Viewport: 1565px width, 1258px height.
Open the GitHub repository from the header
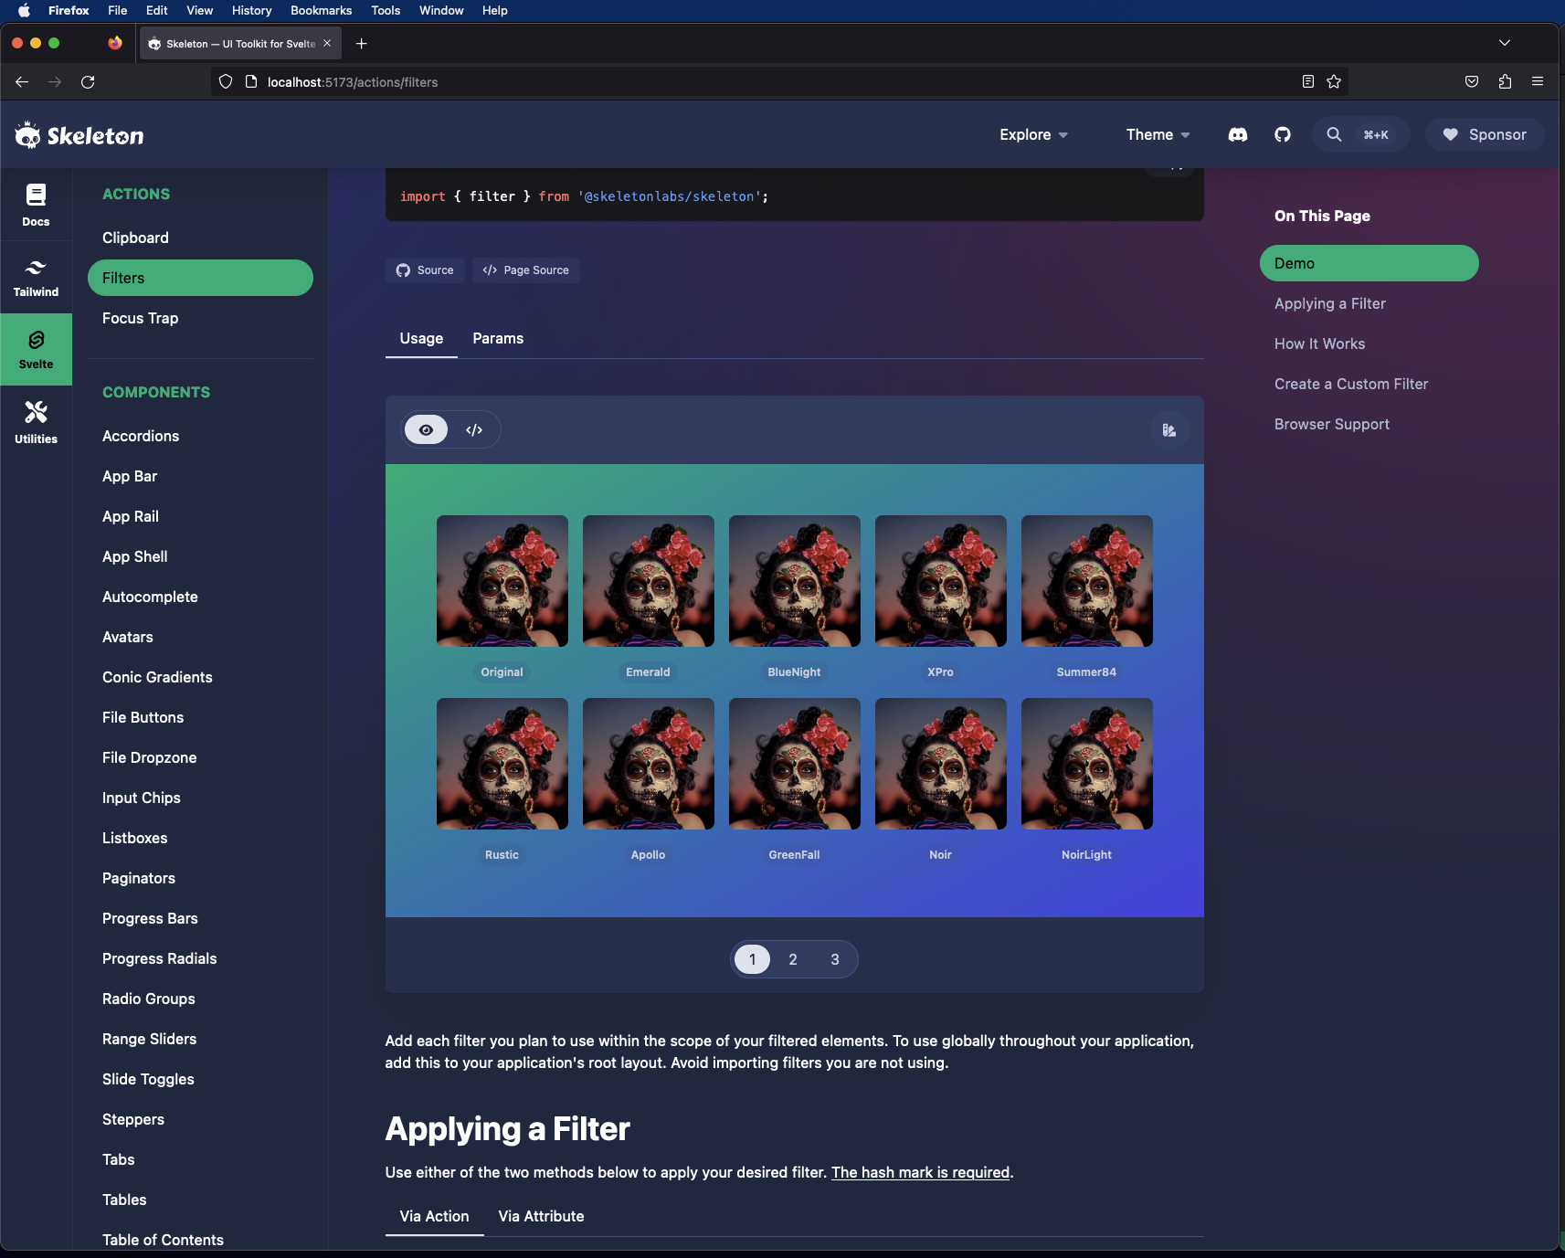[x=1282, y=134]
